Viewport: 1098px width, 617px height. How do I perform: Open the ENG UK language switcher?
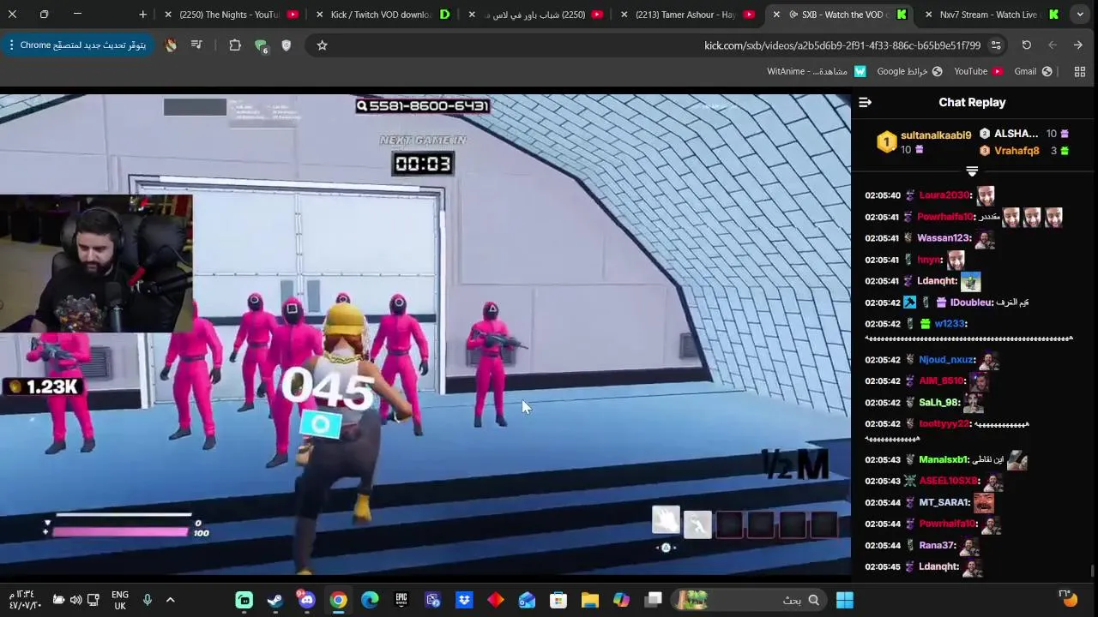tap(120, 600)
